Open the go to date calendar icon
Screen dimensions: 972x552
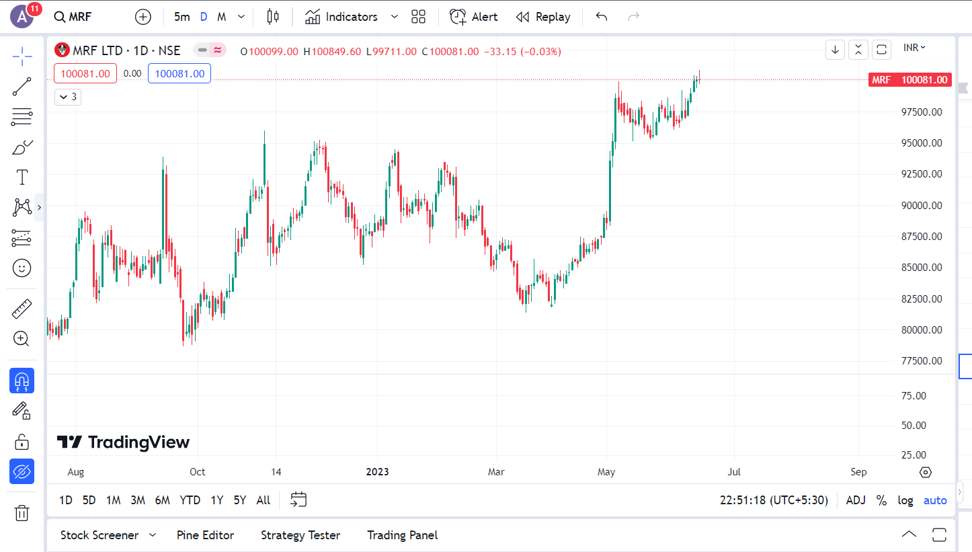(x=298, y=500)
